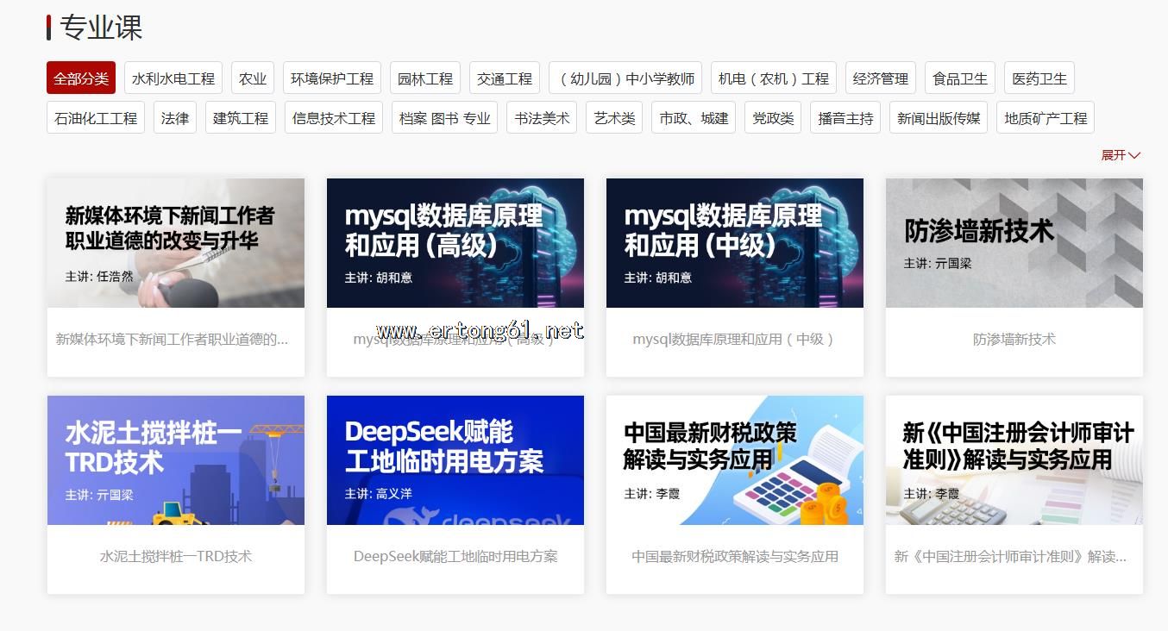Choose the 信息技术工程 category tag
The height and width of the screenshot is (631, 1168).
coord(334,118)
